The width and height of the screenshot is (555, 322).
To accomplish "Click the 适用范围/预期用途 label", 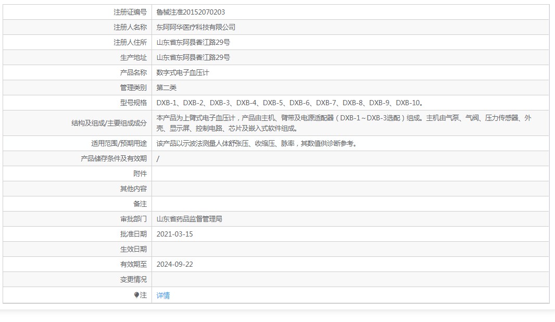I will (x=119, y=143).
